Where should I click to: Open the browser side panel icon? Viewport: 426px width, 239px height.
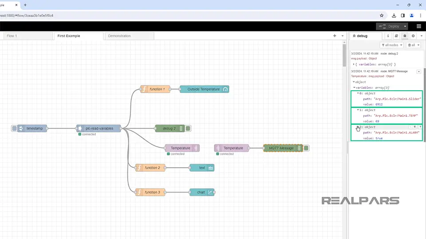point(402,15)
